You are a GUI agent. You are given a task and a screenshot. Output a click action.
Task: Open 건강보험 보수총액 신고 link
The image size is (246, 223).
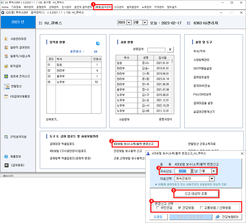pyautogui.click(x=128, y=151)
